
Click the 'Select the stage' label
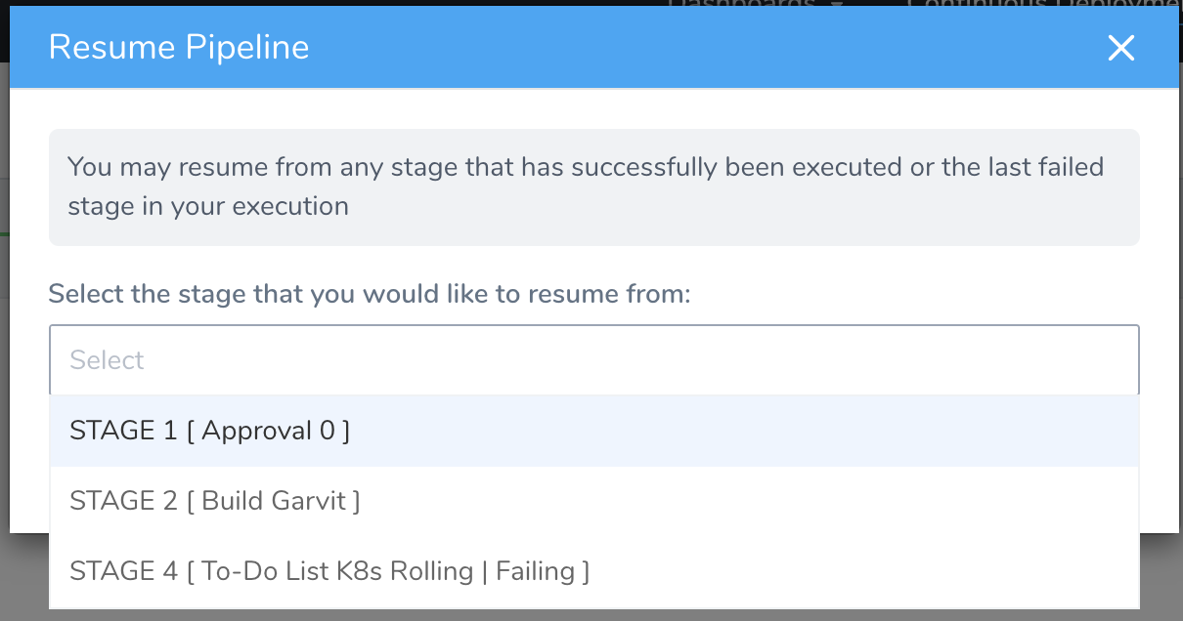[x=370, y=294]
